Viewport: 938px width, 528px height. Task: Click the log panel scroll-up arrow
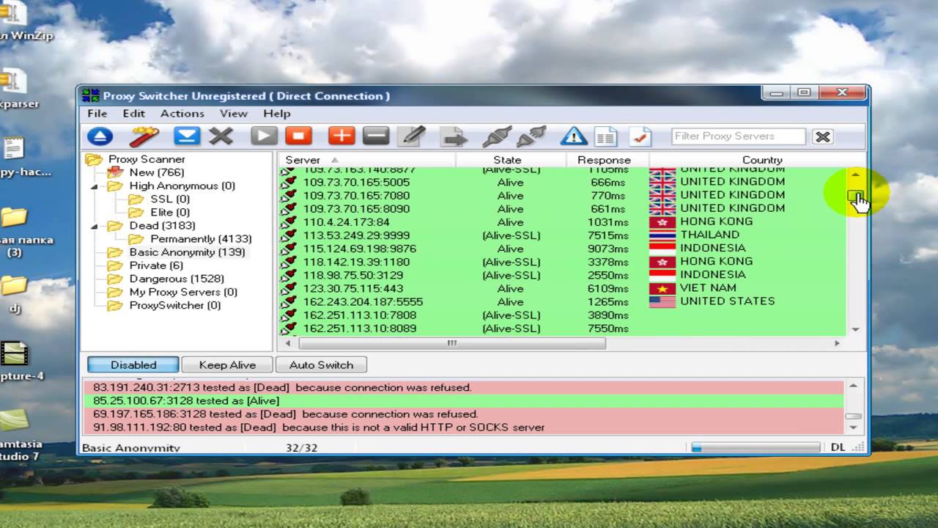pyautogui.click(x=853, y=386)
